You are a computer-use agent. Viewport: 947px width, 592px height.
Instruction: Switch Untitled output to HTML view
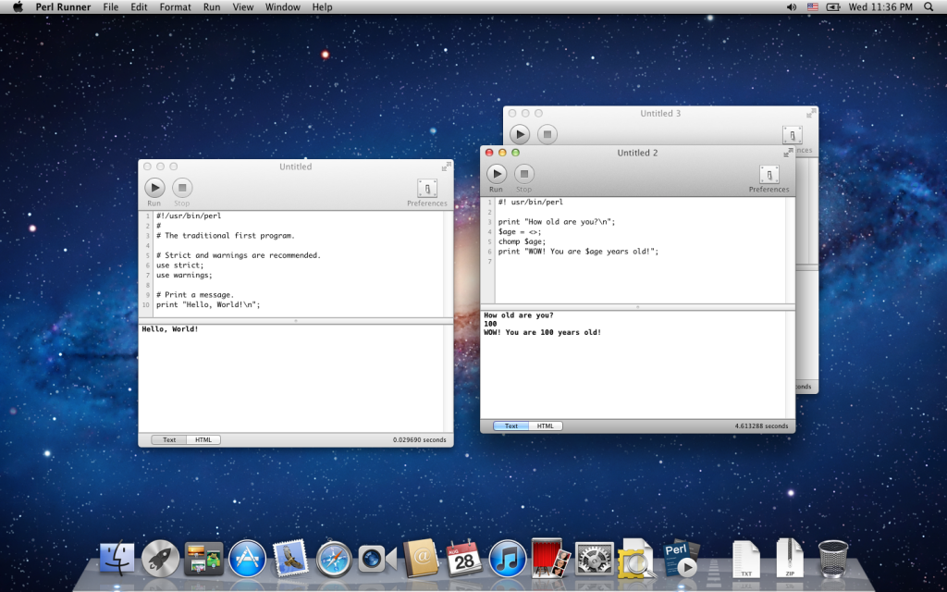pyautogui.click(x=203, y=439)
